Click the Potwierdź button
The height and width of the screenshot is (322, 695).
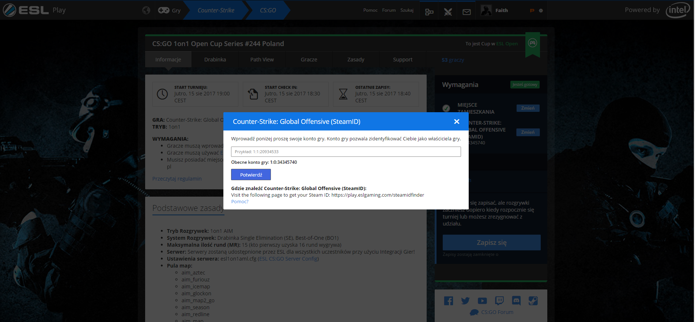(251, 175)
